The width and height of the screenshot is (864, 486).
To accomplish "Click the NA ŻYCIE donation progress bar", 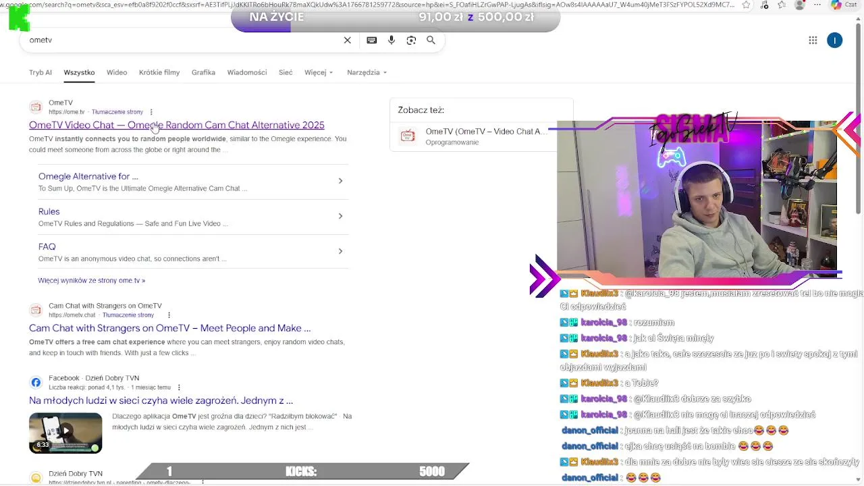I will click(396, 18).
